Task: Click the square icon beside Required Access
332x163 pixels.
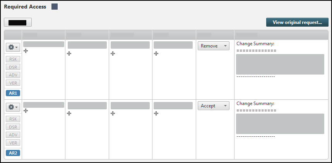Action: point(55,7)
